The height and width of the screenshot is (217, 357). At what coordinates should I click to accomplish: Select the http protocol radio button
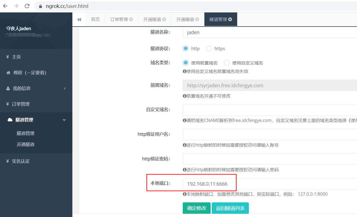click(185, 48)
